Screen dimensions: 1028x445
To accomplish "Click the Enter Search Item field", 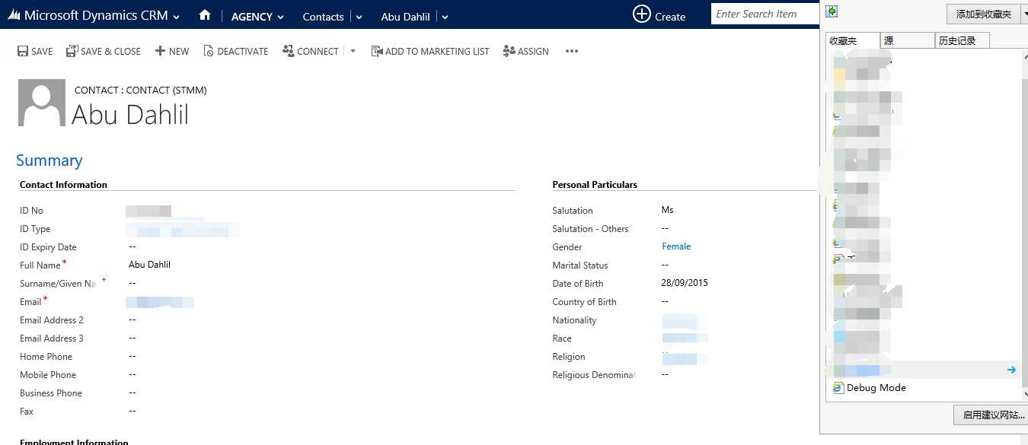I will 765,14.
